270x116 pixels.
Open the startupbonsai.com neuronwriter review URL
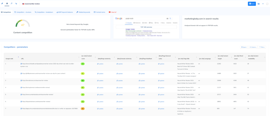(36, 88)
